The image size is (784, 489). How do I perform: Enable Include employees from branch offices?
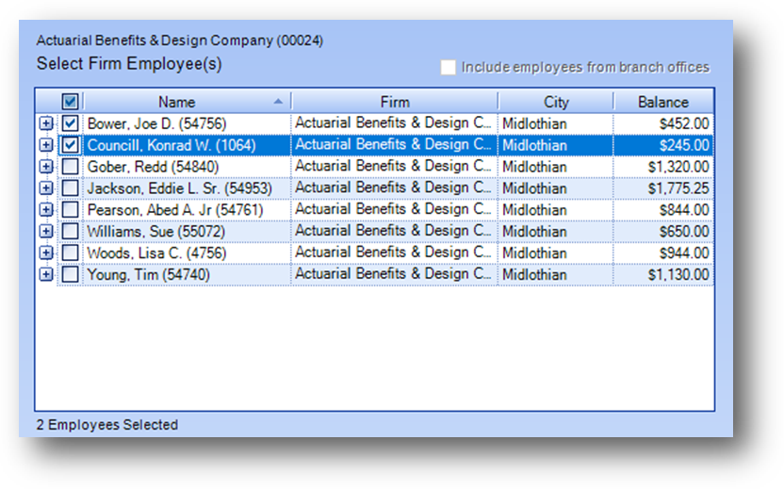[x=449, y=67]
